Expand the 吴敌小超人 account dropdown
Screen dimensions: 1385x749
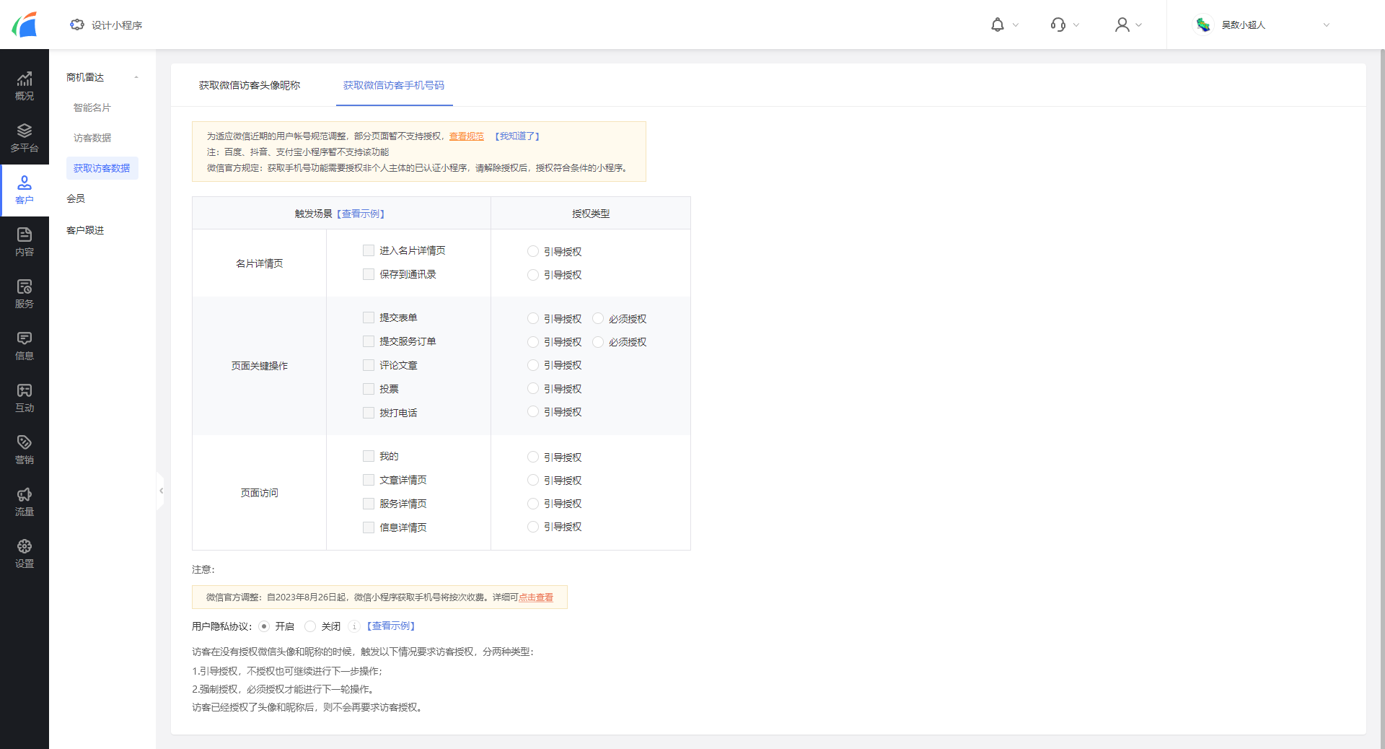click(x=1326, y=25)
